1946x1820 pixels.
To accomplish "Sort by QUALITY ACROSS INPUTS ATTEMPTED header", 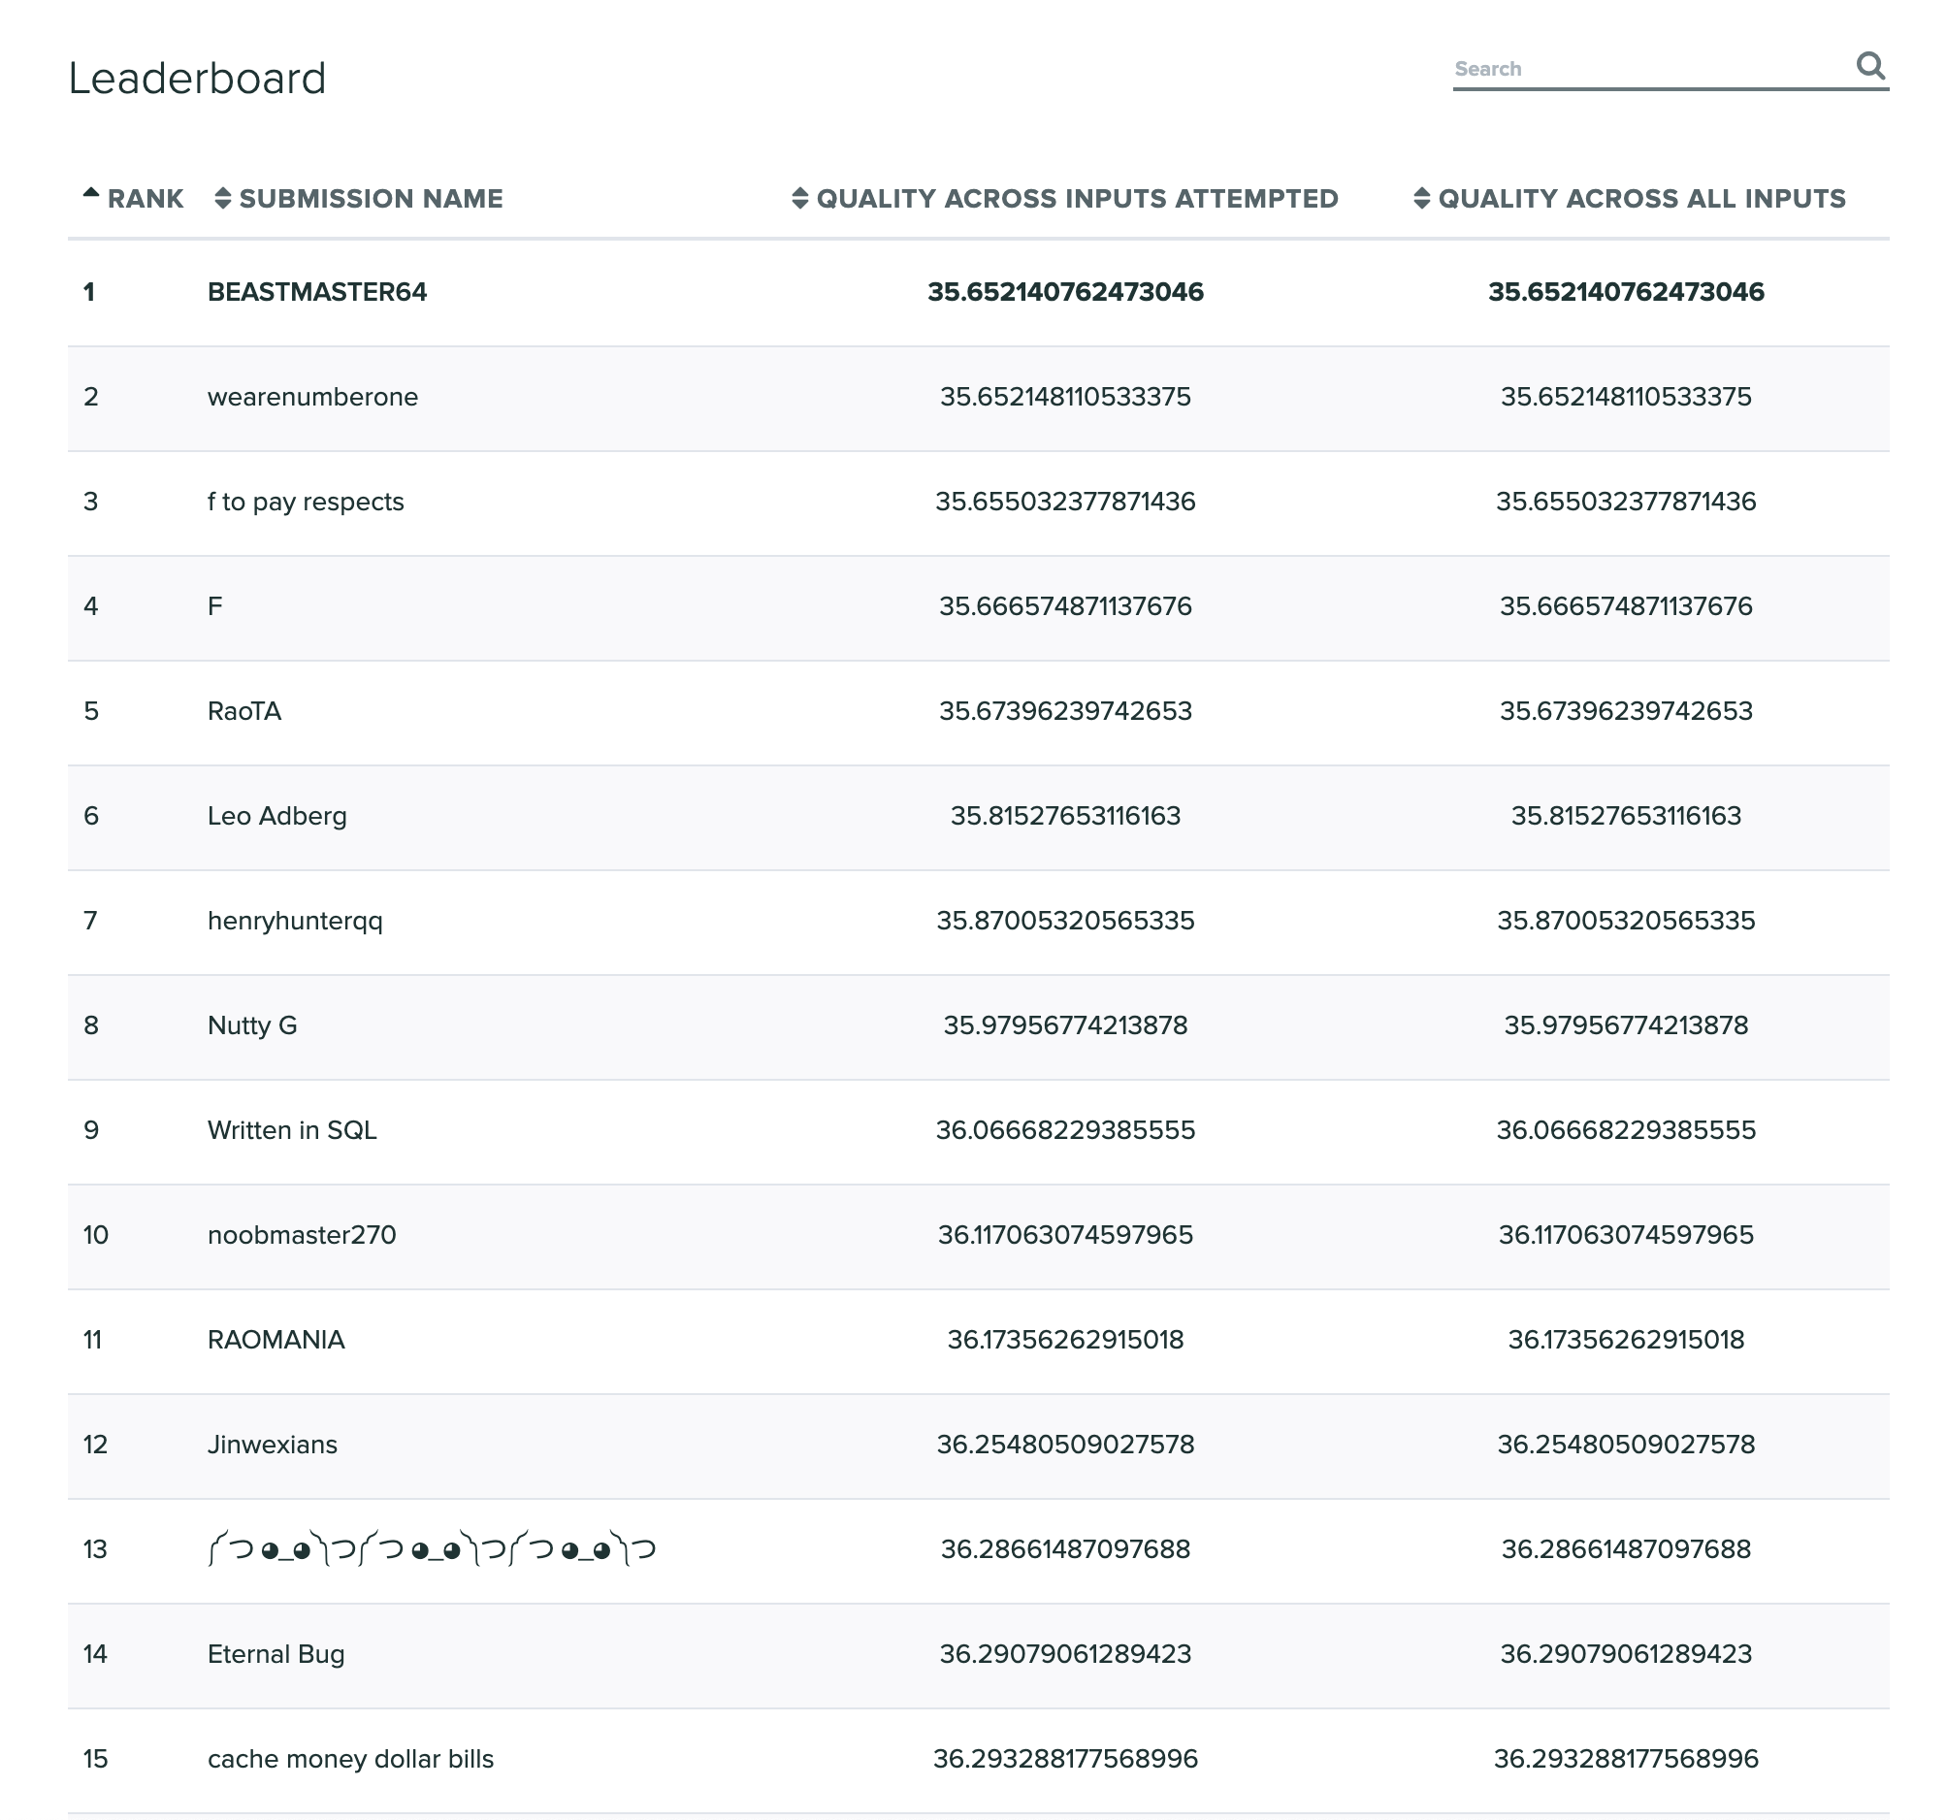I will (1077, 199).
